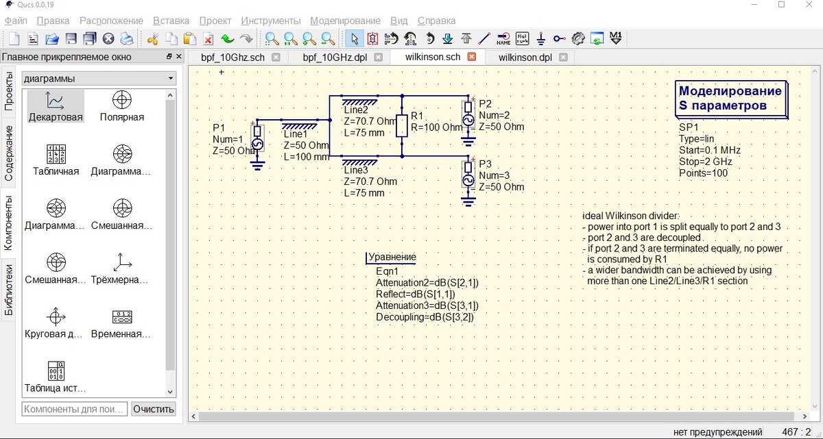Toggle activate/deactivate component tool
The image size is (823, 439).
click(372, 38)
